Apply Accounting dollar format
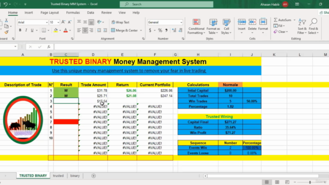329x185 pixels. click(x=150, y=30)
